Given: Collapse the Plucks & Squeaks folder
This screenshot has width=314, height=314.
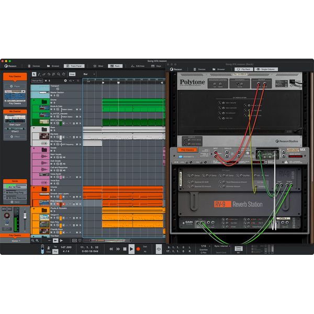Looking at the screenshot, I should [34, 209].
